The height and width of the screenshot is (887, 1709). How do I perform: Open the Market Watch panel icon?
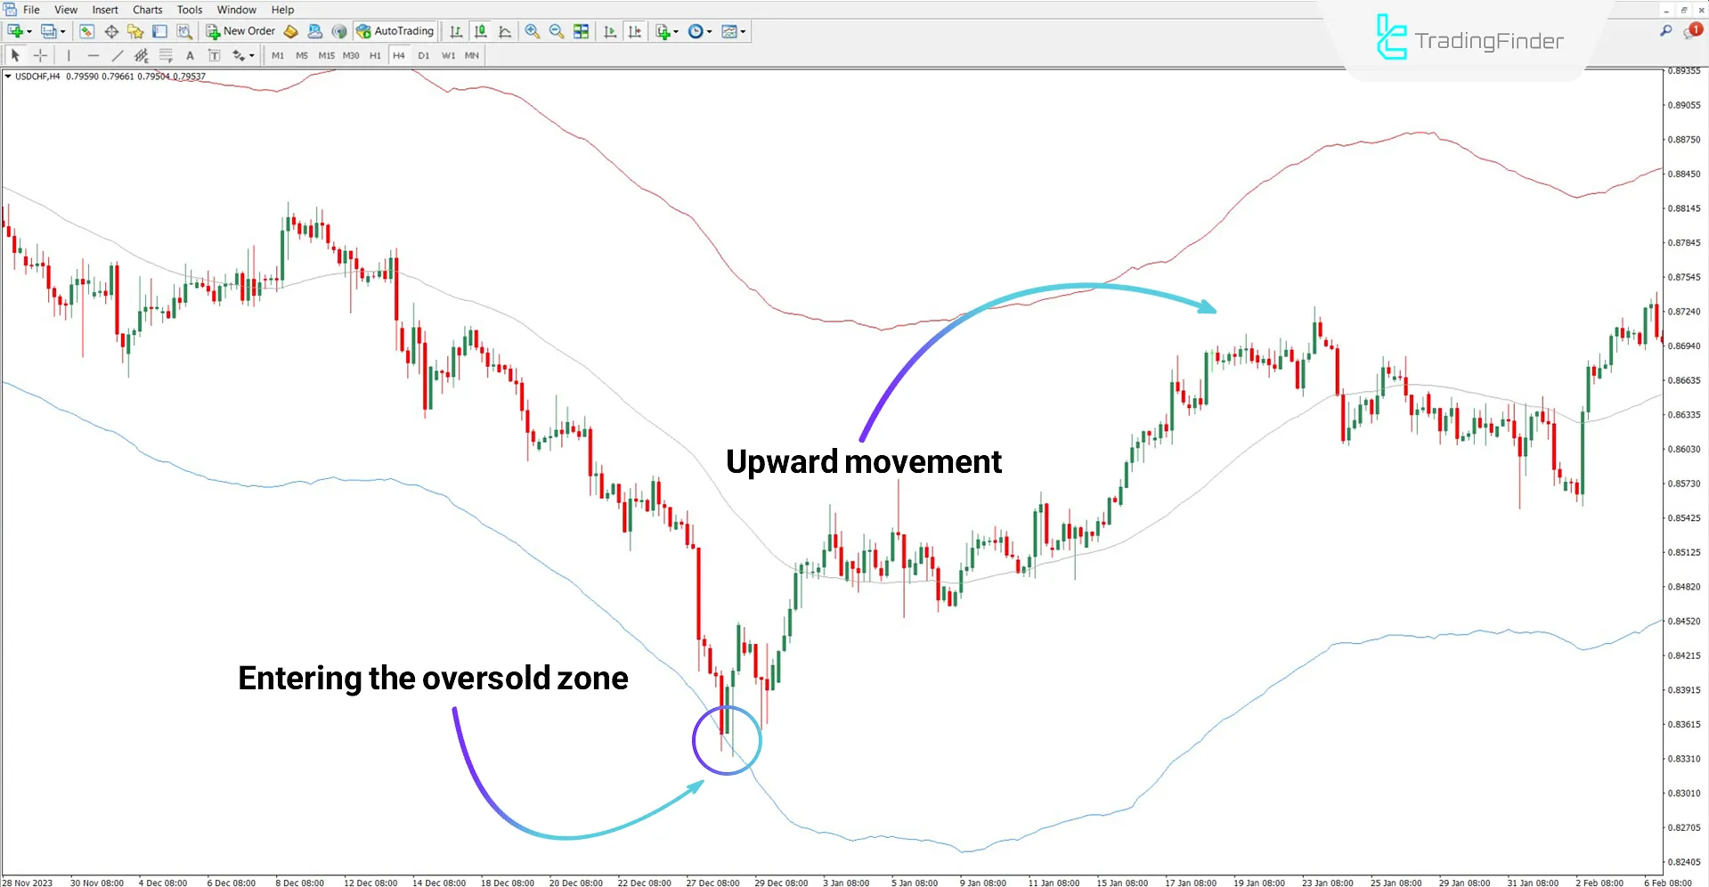pyautogui.click(x=86, y=31)
